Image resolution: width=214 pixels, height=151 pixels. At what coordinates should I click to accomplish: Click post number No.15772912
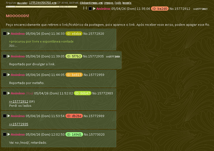click(180, 9)
